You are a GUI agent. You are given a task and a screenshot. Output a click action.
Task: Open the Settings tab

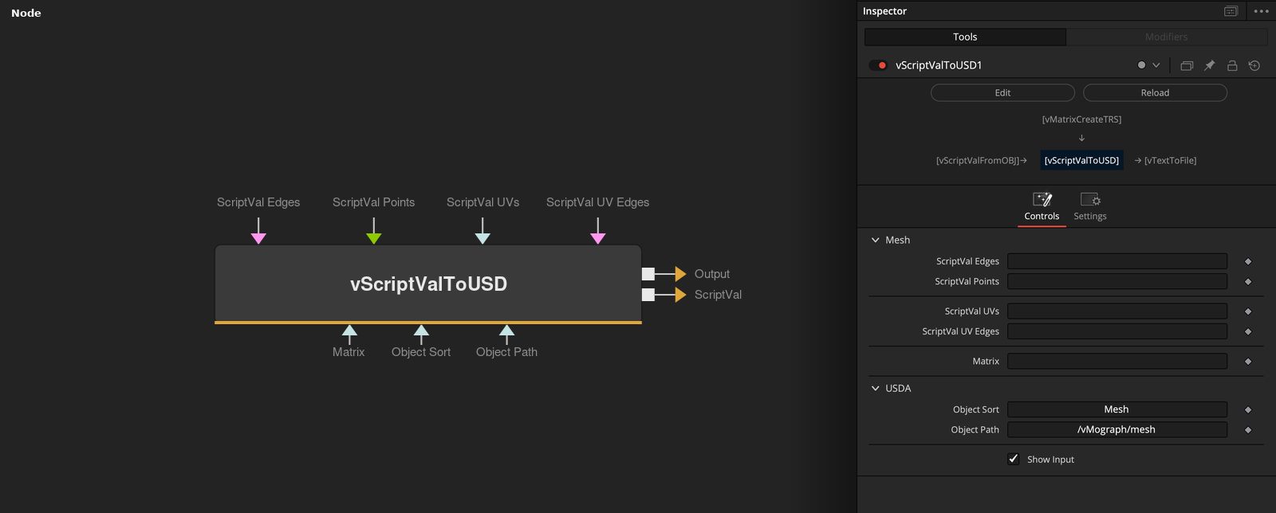[x=1090, y=206]
